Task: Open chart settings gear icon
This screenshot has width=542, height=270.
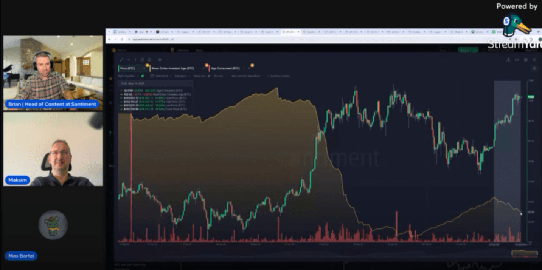Action: pos(525,60)
